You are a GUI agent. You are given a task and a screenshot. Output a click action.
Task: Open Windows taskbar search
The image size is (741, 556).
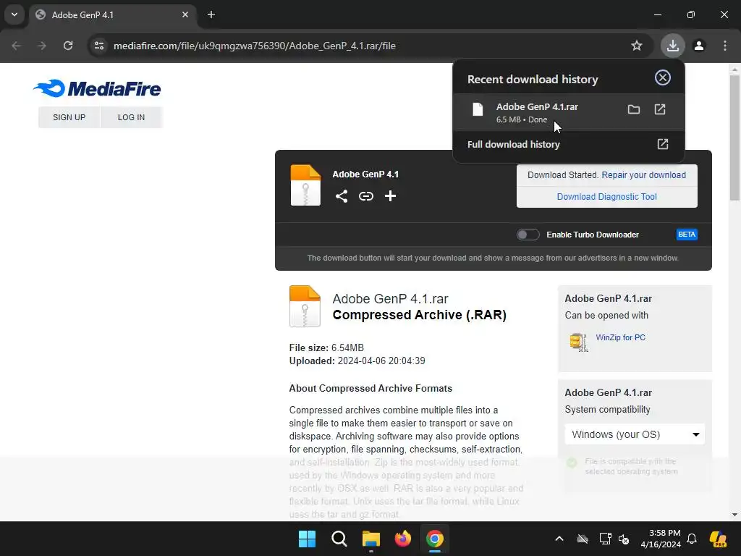[339, 539]
